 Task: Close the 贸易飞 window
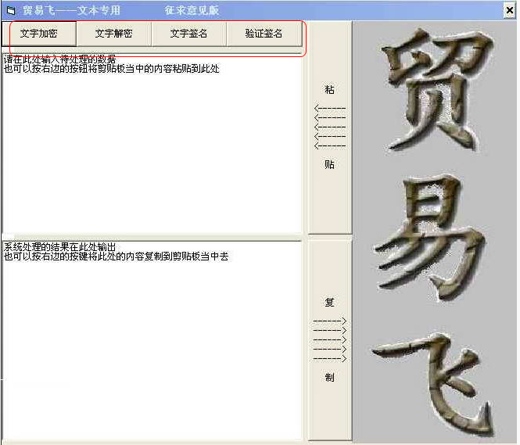point(509,11)
